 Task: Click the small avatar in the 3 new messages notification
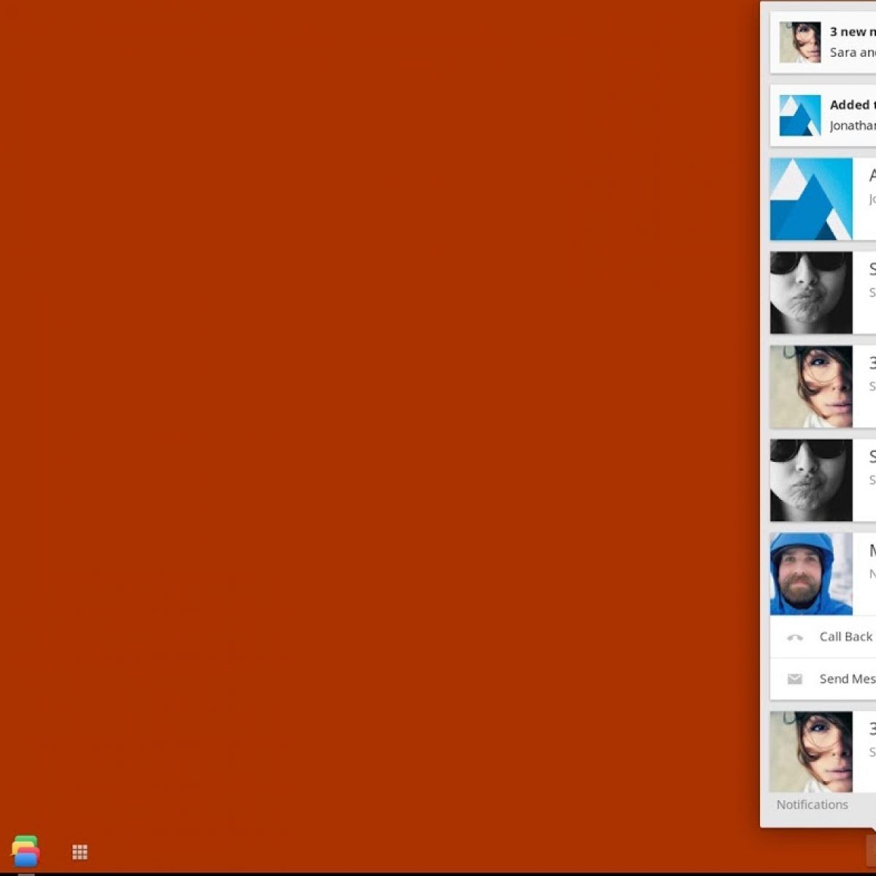(800, 42)
